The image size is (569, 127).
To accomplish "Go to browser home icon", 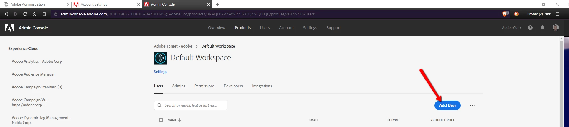I will pyautogui.click(x=35, y=14).
